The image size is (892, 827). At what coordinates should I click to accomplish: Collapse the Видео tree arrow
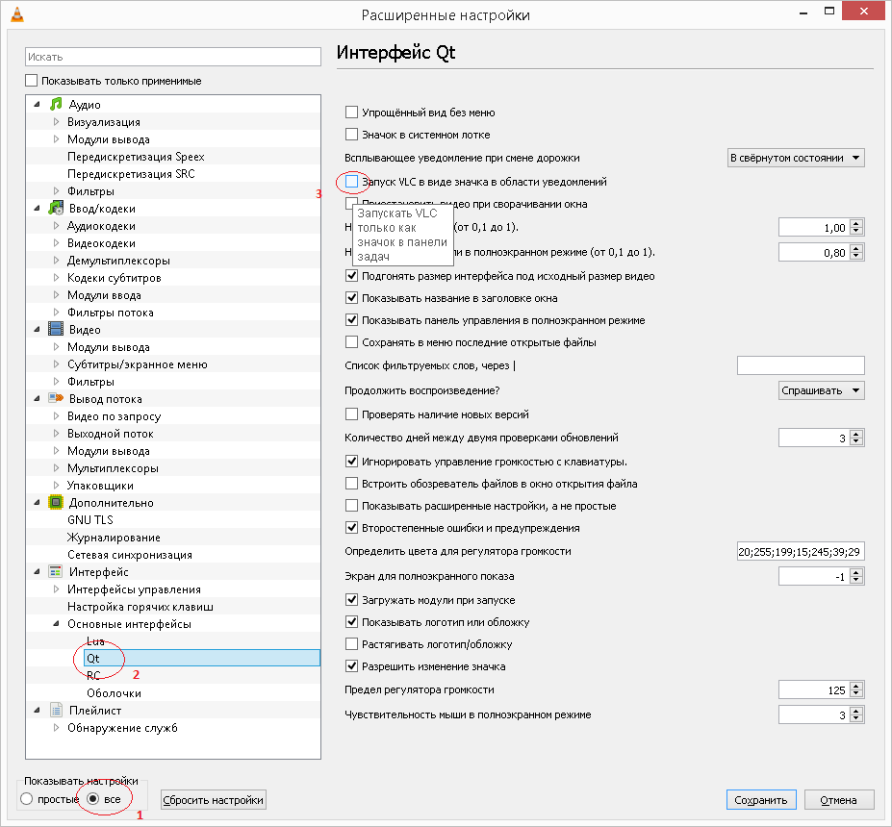(38, 329)
